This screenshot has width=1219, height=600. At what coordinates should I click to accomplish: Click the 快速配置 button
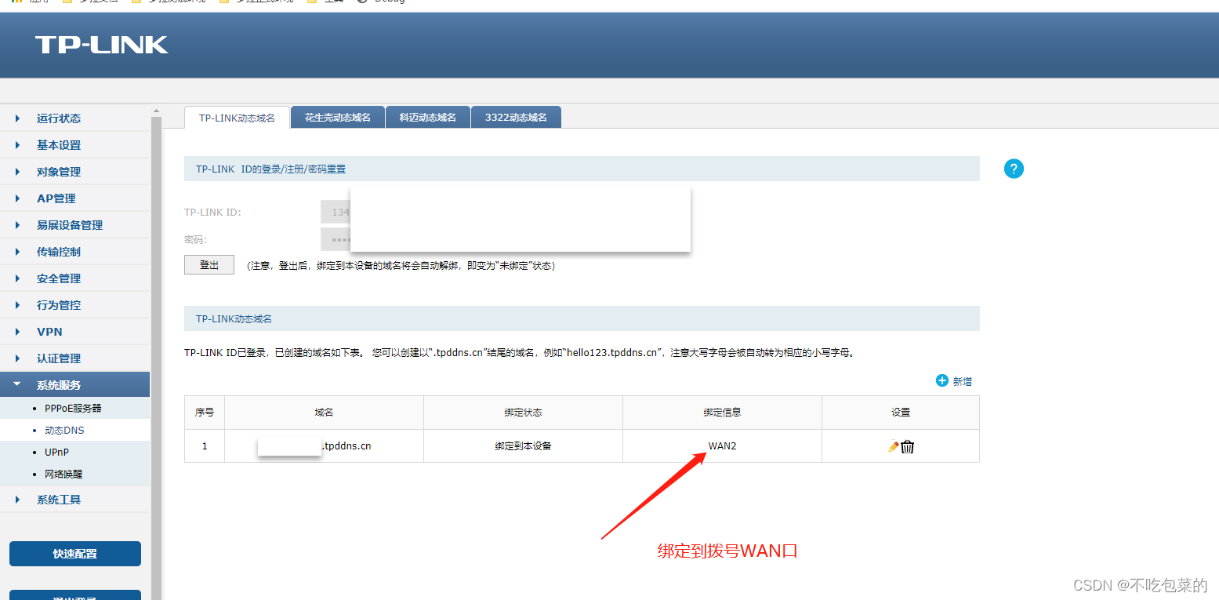click(x=75, y=554)
